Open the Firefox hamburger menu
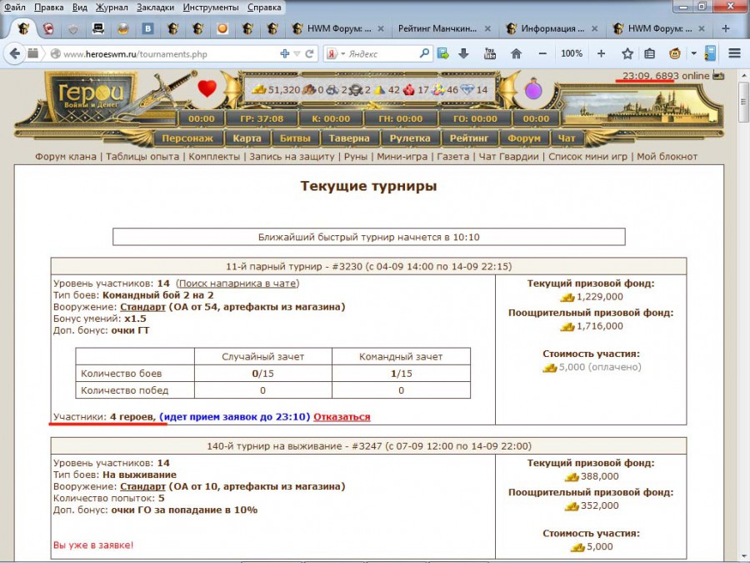Image resolution: width=750 pixels, height=563 pixels. (735, 53)
